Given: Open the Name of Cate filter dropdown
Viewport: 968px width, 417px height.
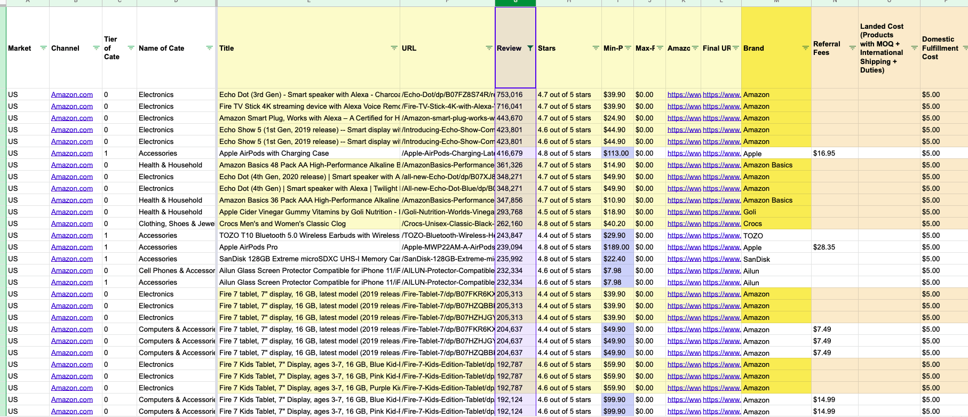Looking at the screenshot, I should click(x=210, y=48).
